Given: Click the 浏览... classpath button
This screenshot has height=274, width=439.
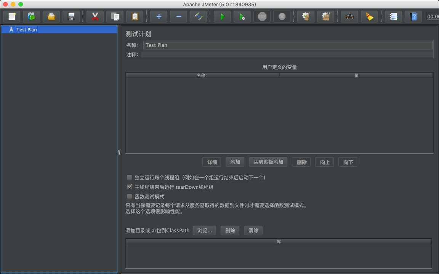Looking at the screenshot, I should (x=204, y=230).
